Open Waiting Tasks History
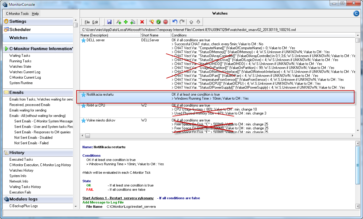 (x=25, y=187)
